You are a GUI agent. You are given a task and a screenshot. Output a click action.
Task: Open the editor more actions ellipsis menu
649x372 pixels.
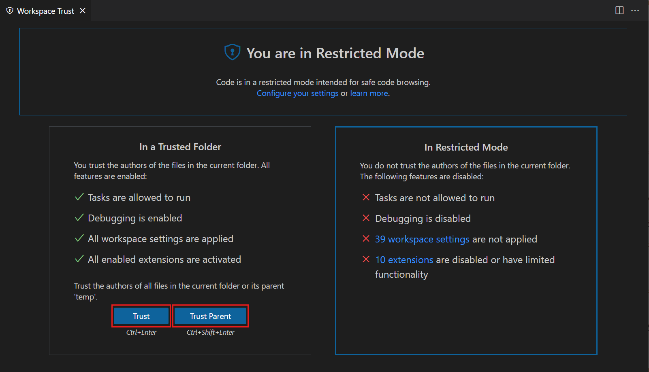(634, 11)
